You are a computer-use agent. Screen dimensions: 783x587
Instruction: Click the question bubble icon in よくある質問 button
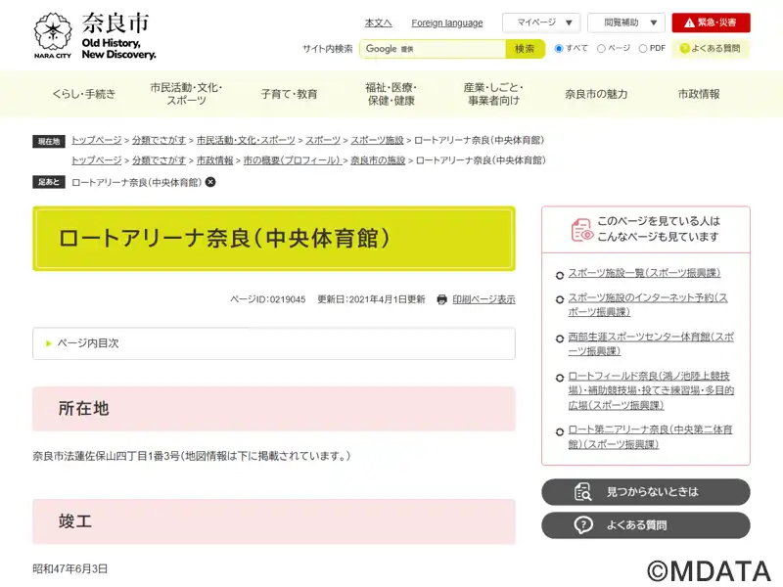[x=582, y=524]
